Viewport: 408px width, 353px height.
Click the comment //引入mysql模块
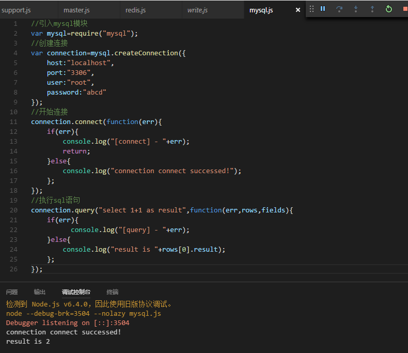click(59, 24)
